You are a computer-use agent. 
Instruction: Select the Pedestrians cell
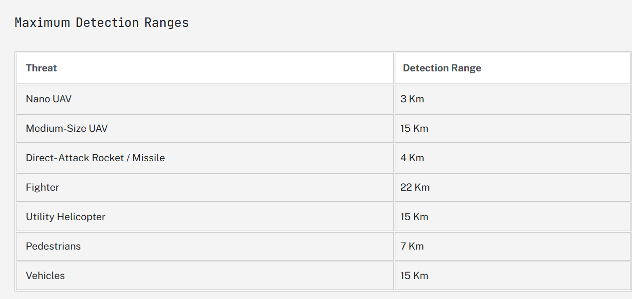(205, 246)
